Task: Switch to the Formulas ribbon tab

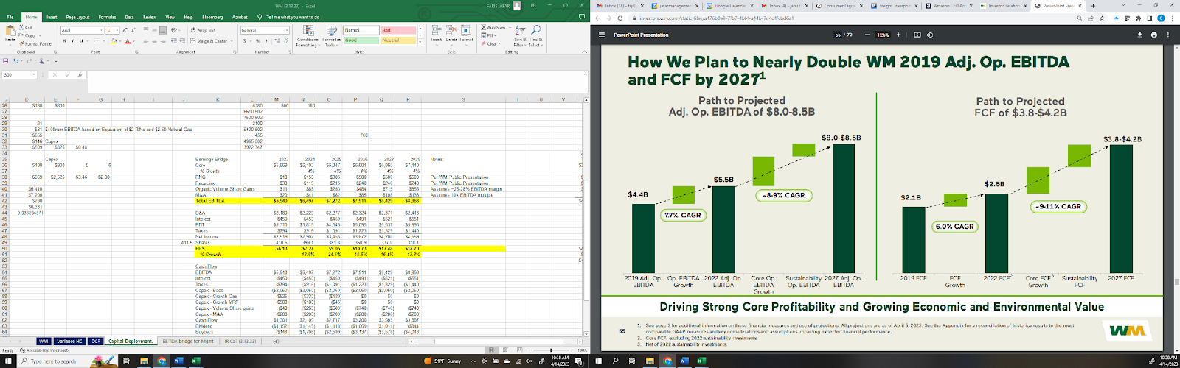Action: 107,17
